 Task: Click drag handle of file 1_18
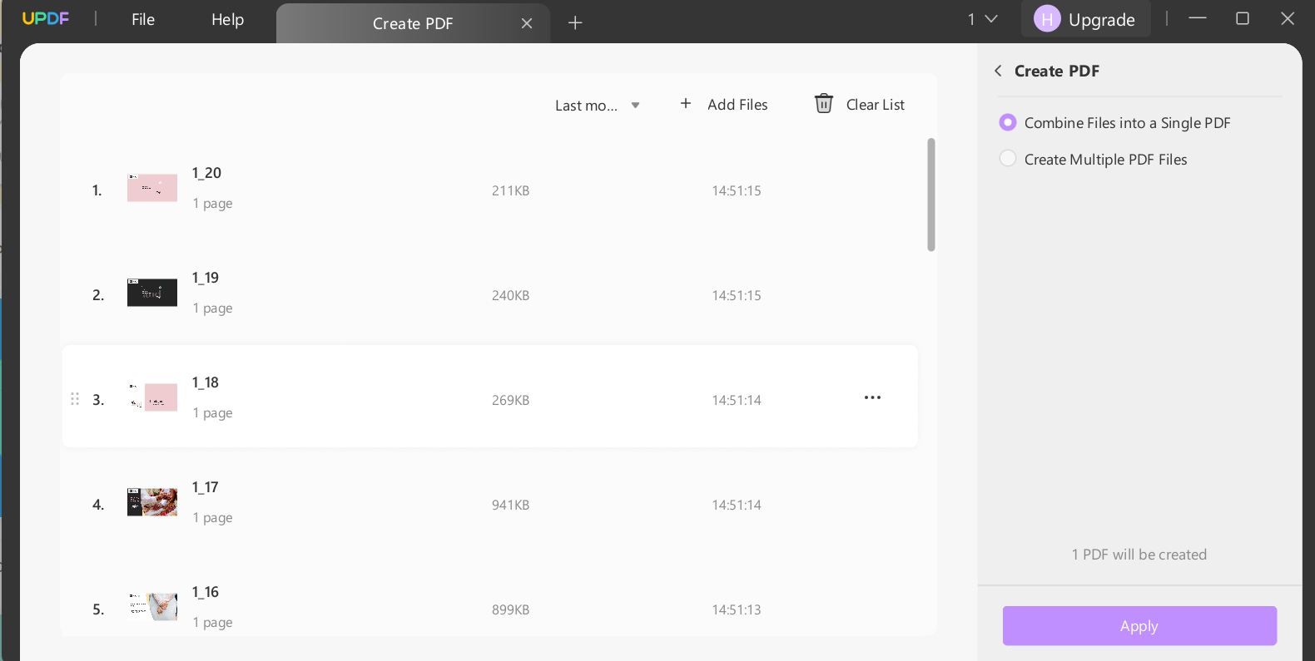(x=75, y=399)
